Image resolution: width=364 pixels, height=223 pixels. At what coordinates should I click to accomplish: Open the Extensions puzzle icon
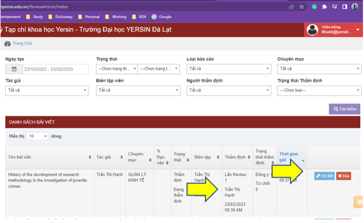324,7
